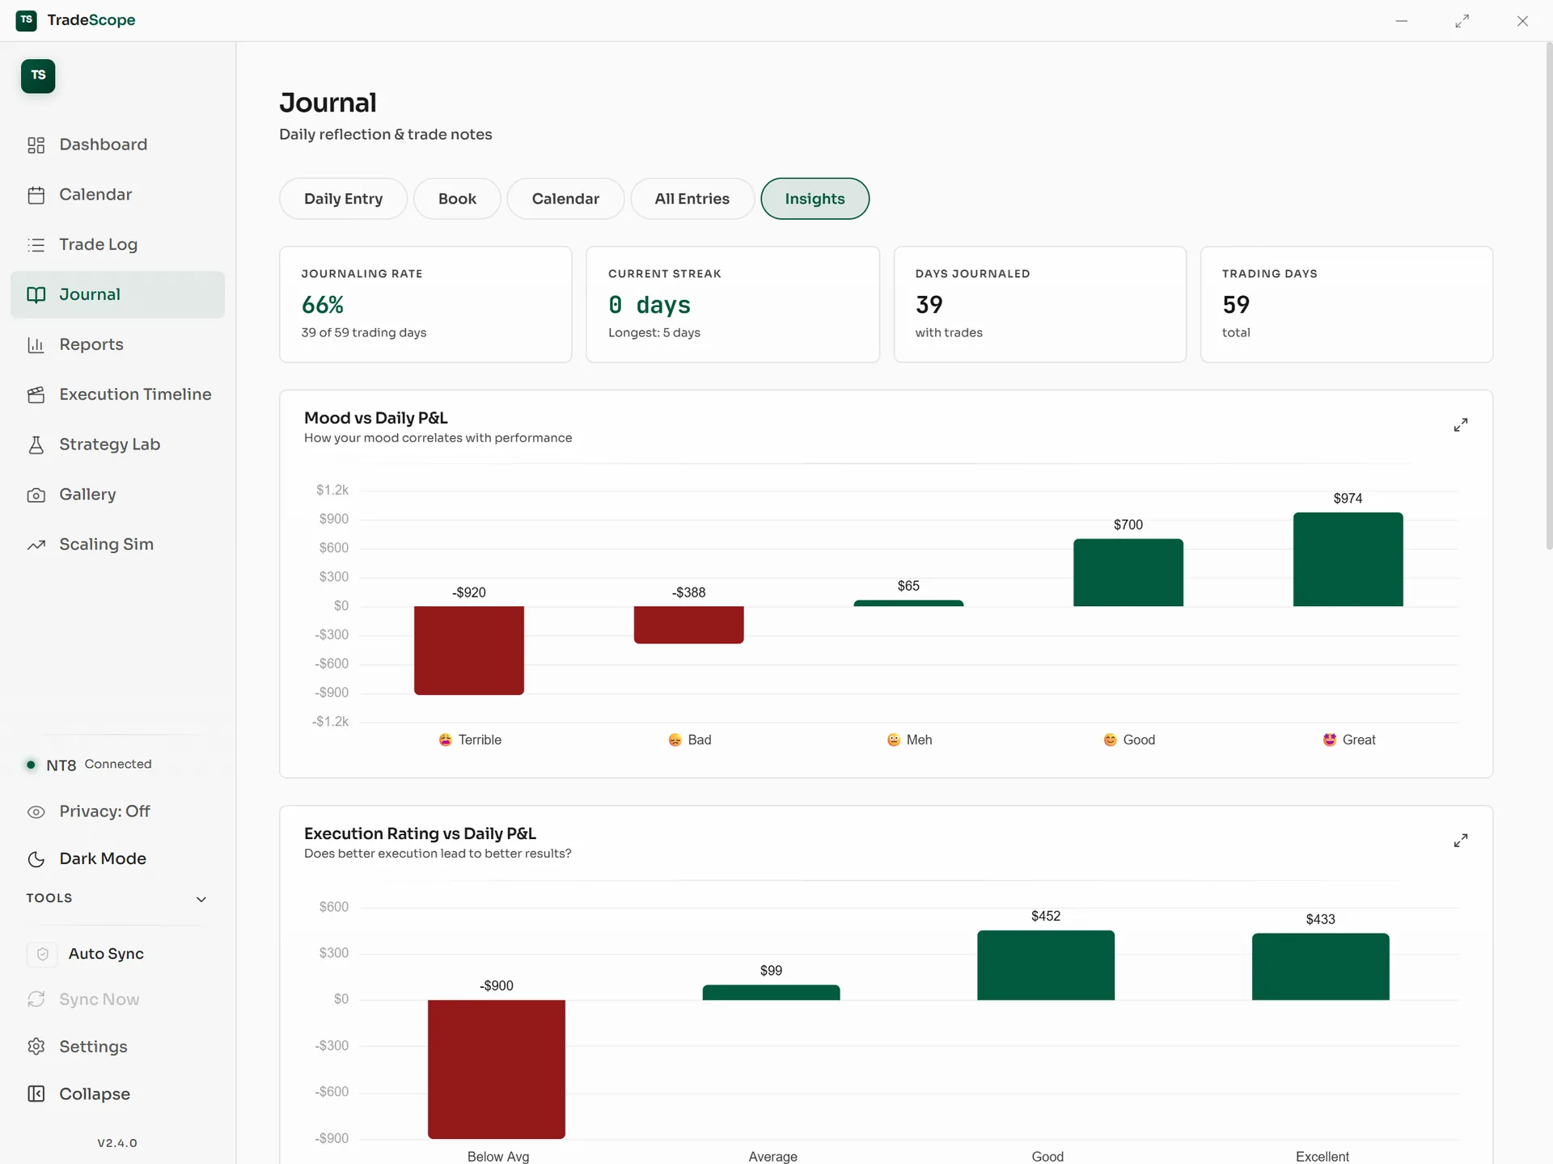Switch to the Book tab
The image size is (1553, 1164).
pos(457,199)
